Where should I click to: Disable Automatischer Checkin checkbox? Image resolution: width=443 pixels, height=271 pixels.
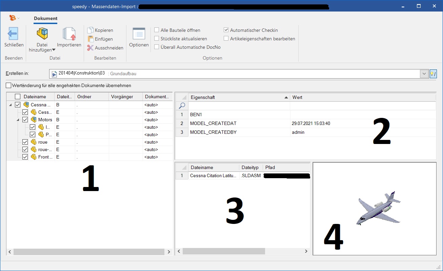[226, 30]
